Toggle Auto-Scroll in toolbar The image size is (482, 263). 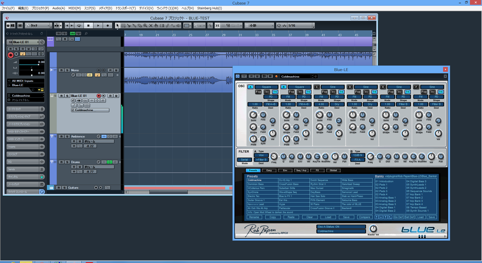[x=57, y=26]
